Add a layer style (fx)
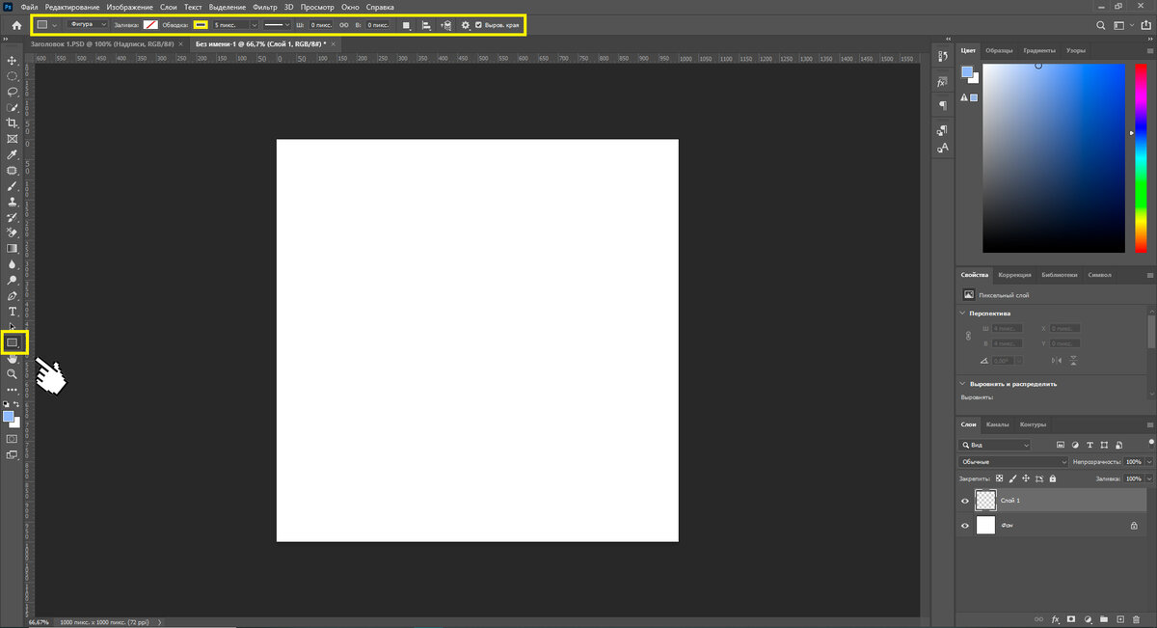The width and height of the screenshot is (1157, 628). [1055, 617]
